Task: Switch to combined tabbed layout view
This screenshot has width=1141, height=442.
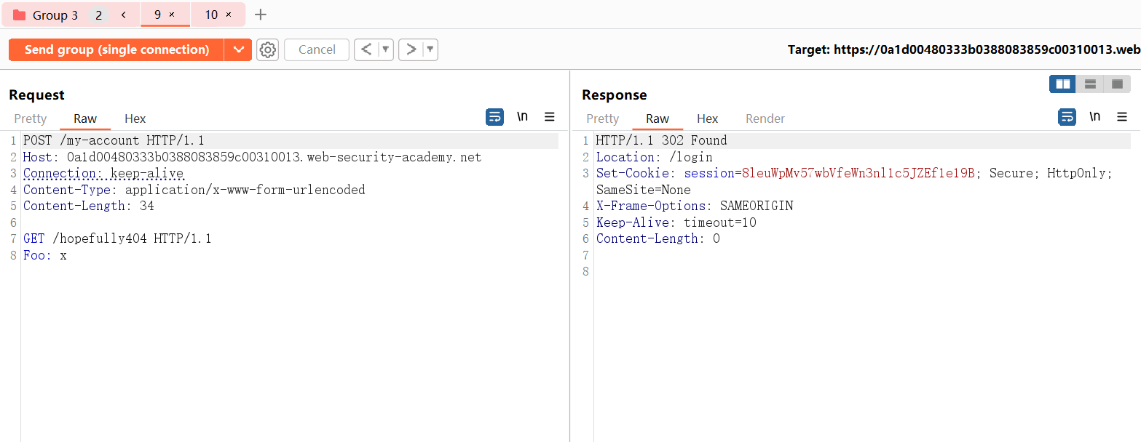Action: (1117, 84)
